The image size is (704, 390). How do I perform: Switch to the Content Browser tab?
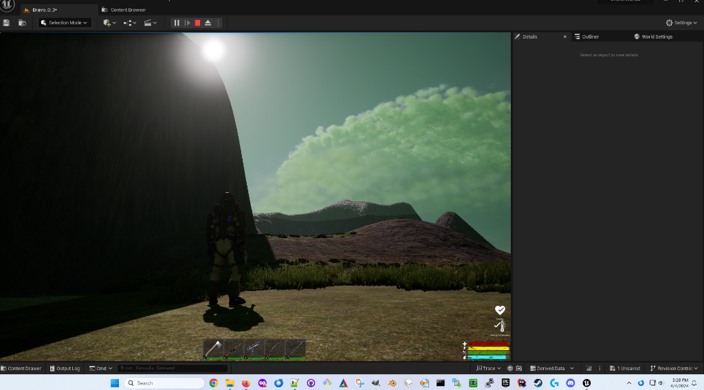pos(124,10)
